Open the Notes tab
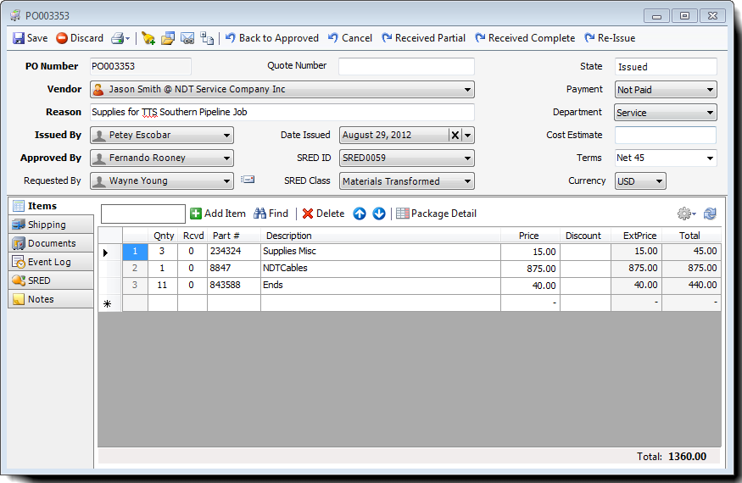This screenshot has height=483, width=742. coord(51,299)
